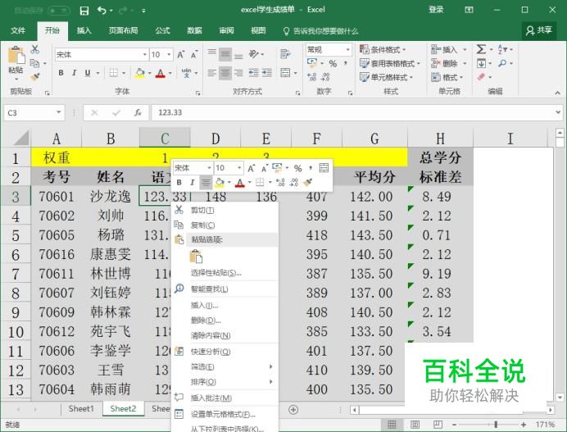This screenshot has height=432, width=567.
Task: Click AutoSum sigma icon
Action: (481, 49)
